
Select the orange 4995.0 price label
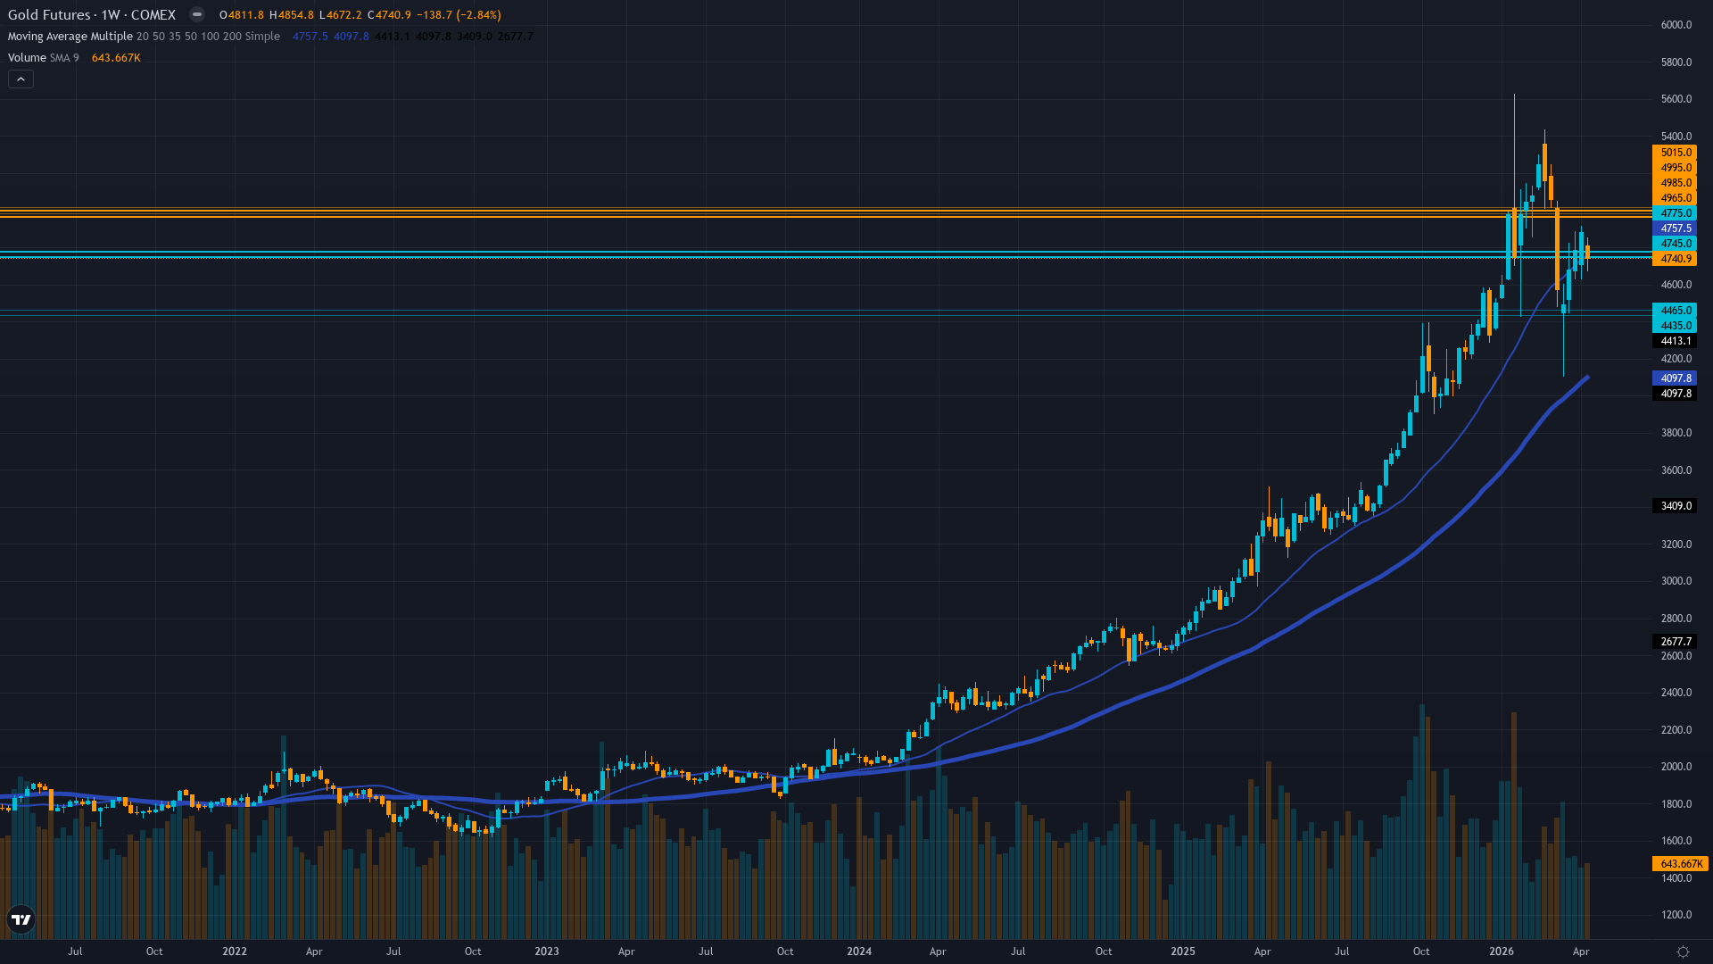pos(1675,168)
